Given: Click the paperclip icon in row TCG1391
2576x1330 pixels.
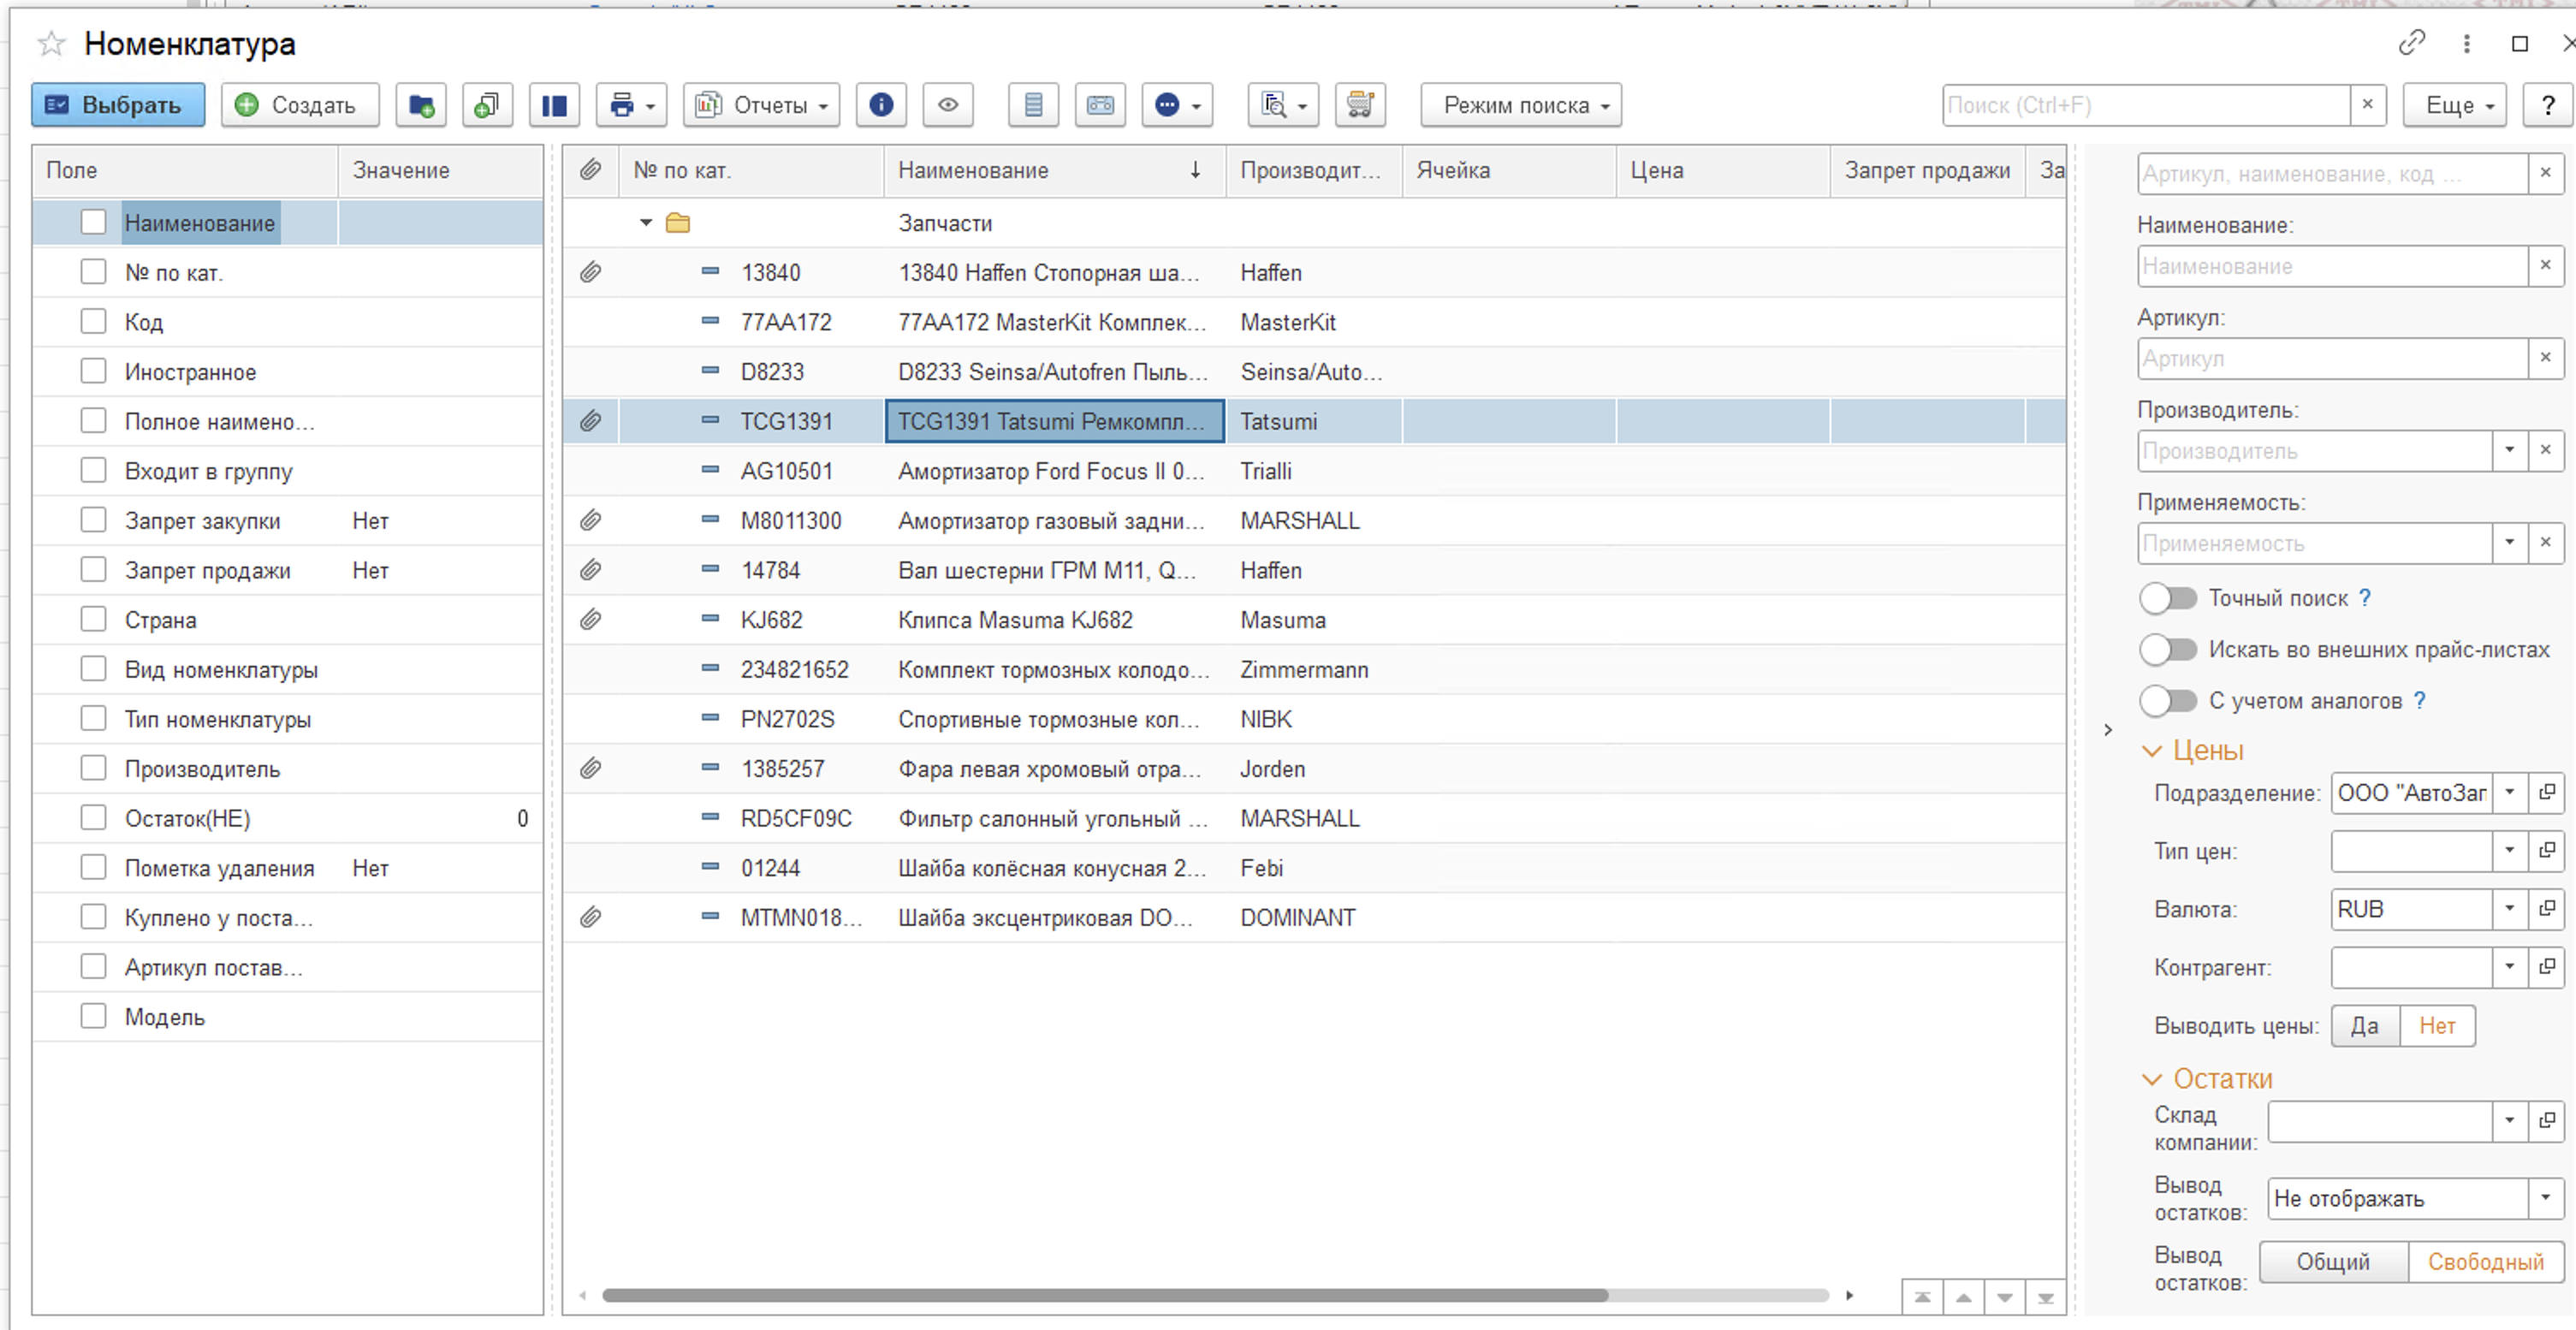Looking at the screenshot, I should [x=591, y=421].
